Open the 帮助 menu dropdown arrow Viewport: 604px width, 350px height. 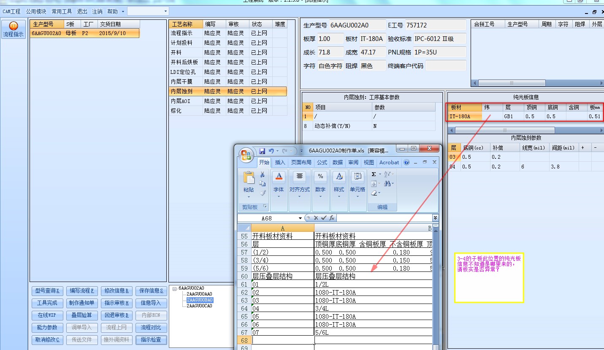[x=123, y=12]
